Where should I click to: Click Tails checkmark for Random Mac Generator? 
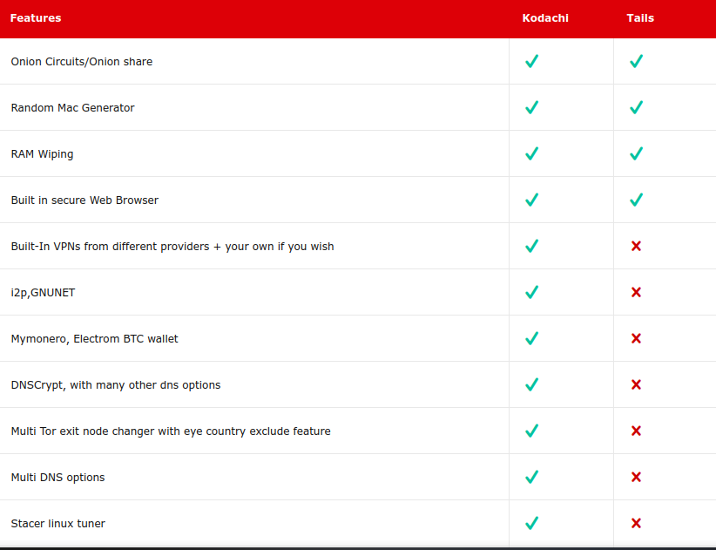click(x=636, y=107)
